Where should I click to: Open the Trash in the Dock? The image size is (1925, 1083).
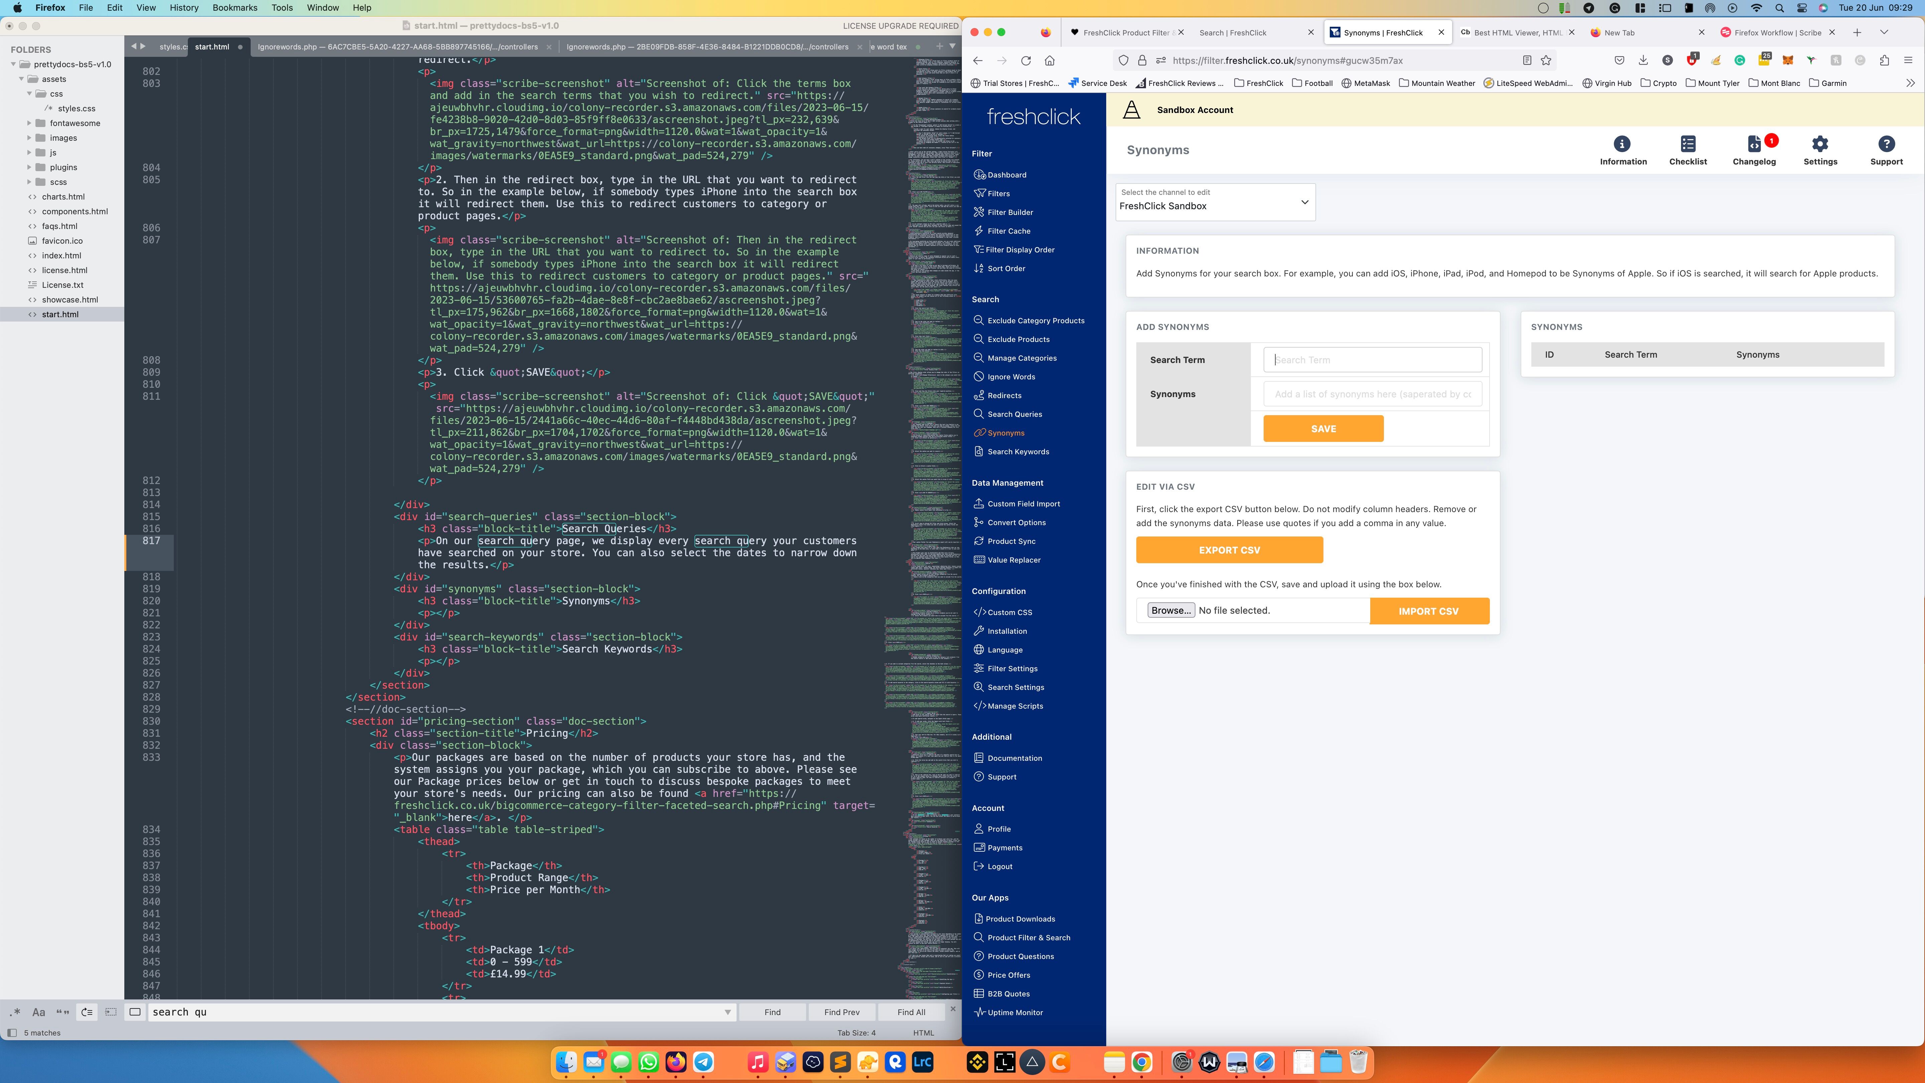click(x=1358, y=1062)
